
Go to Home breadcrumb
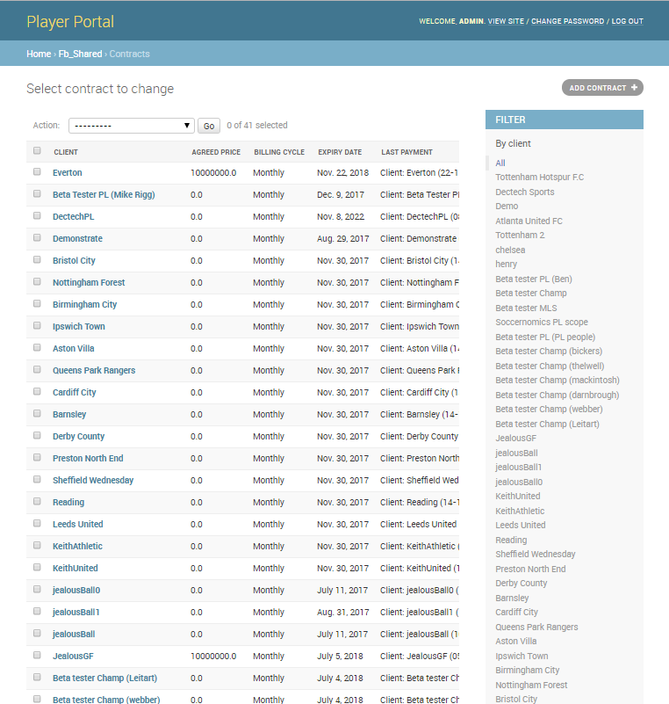(39, 54)
